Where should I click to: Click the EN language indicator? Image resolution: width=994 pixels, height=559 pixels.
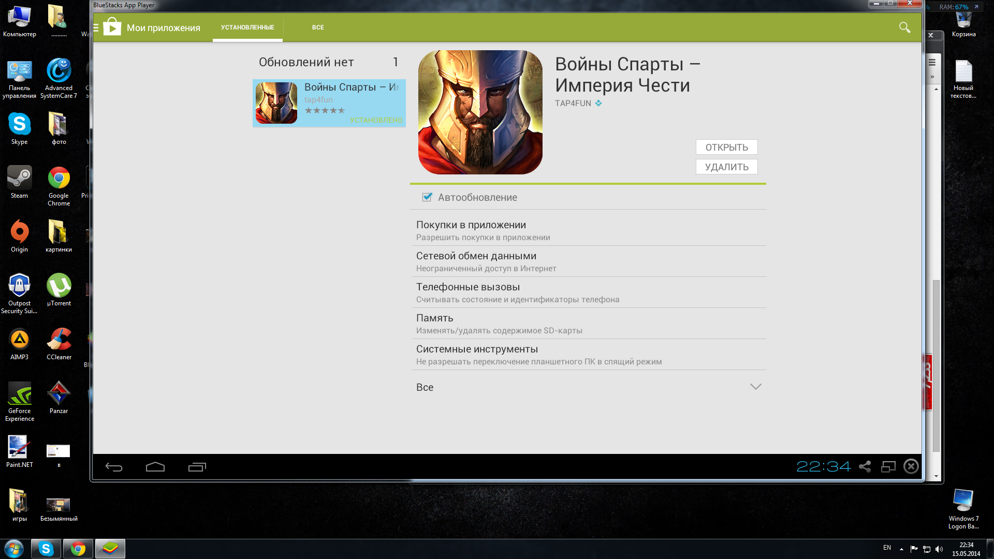point(887,548)
